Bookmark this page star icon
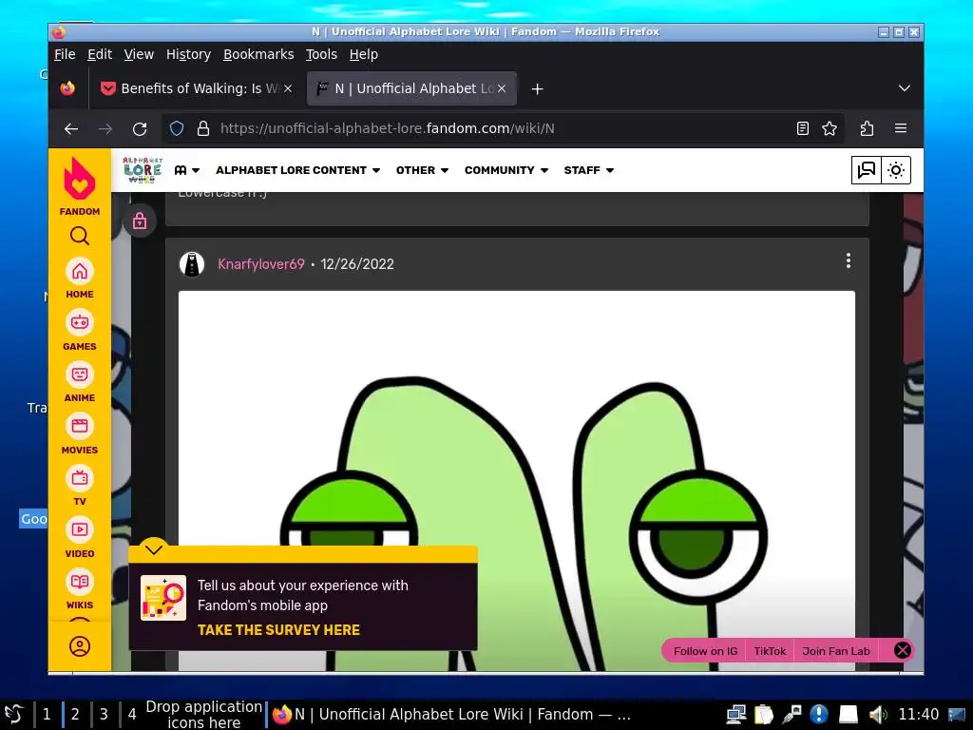Image resolution: width=973 pixels, height=730 pixels. pyautogui.click(x=829, y=128)
